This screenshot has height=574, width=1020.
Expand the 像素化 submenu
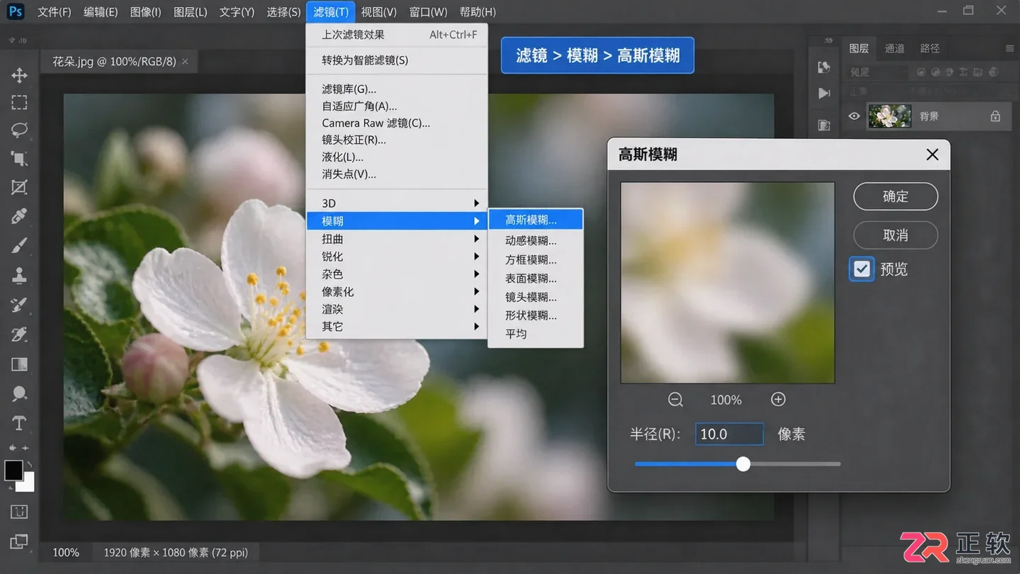pyautogui.click(x=397, y=291)
